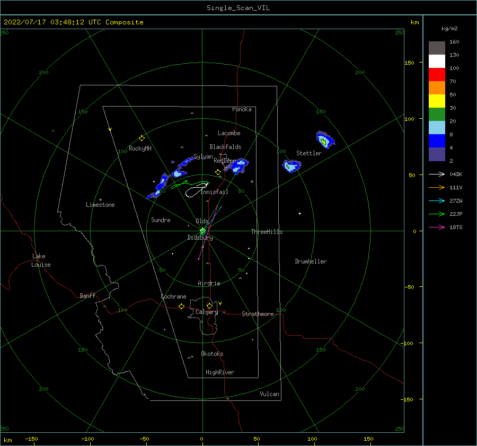Click the Cochrane town label

173,296
